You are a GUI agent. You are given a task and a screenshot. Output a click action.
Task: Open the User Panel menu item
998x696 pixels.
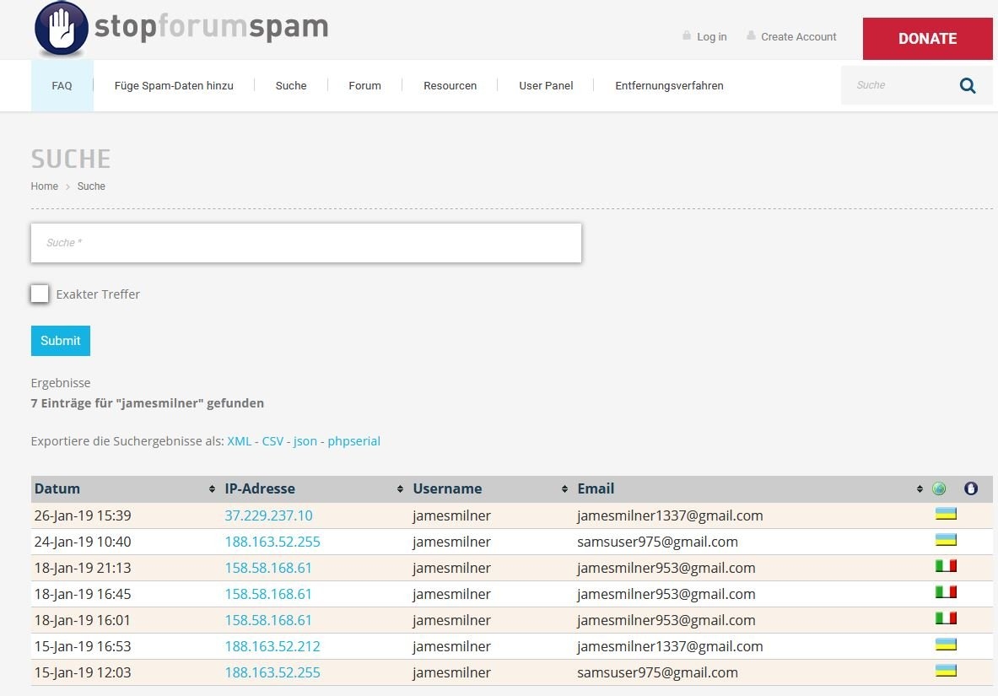click(546, 85)
